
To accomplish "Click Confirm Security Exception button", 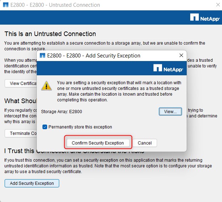I will (x=98, y=143).
